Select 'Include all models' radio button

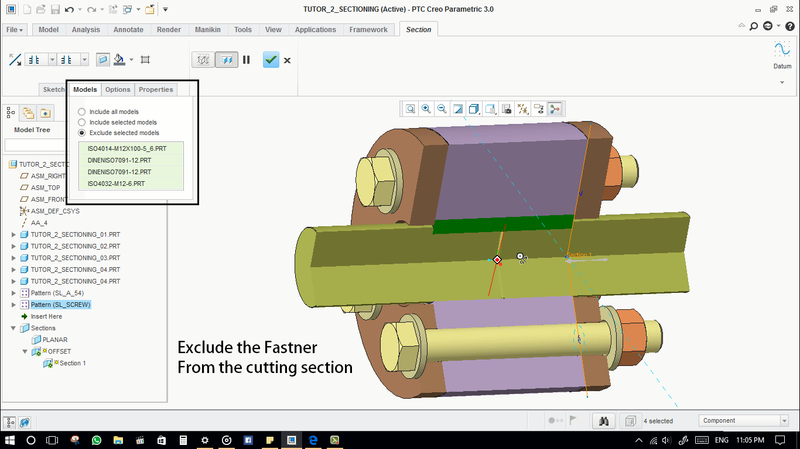(x=82, y=112)
